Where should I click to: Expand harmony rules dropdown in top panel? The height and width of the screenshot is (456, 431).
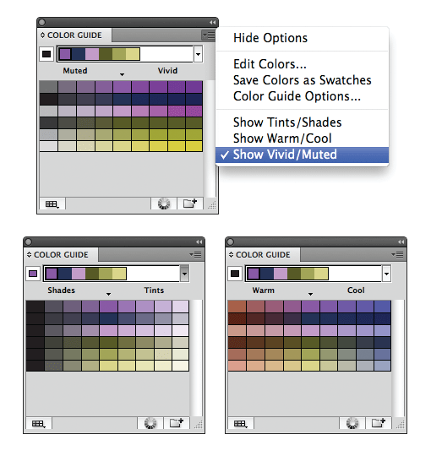coord(198,54)
